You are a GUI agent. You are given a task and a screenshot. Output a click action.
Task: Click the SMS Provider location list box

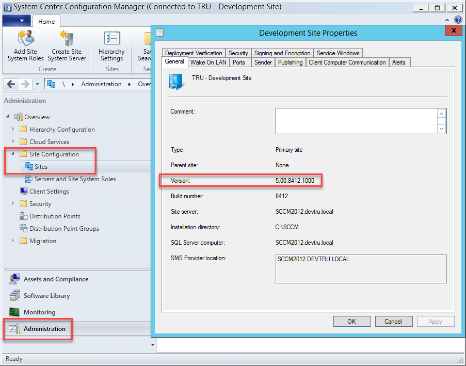(x=361, y=269)
